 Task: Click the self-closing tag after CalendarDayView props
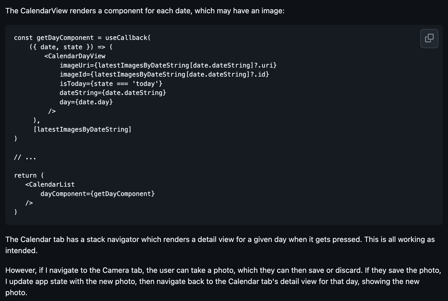click(x=52, y=111)
